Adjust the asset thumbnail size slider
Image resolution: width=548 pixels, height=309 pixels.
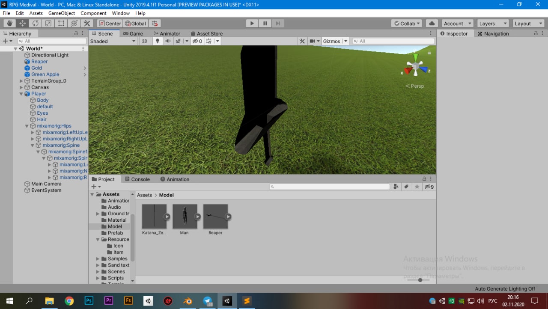point(420,280)
